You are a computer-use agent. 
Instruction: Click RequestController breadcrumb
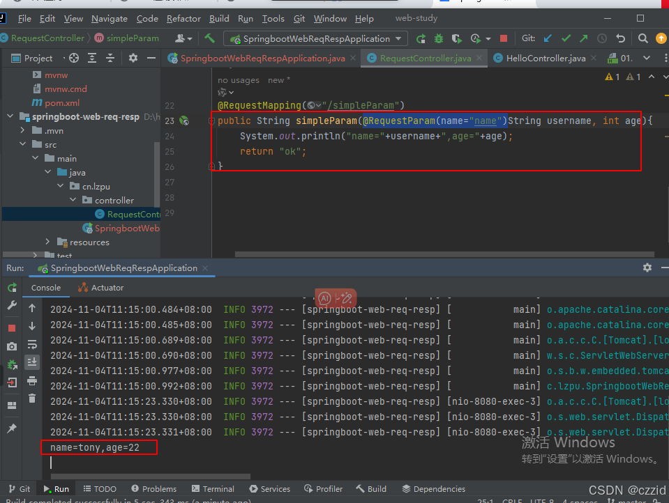click(47, 38)
